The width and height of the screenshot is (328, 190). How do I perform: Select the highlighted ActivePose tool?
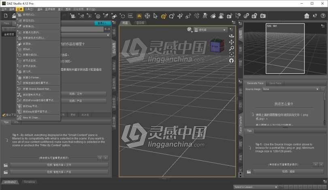click(164, 16)
